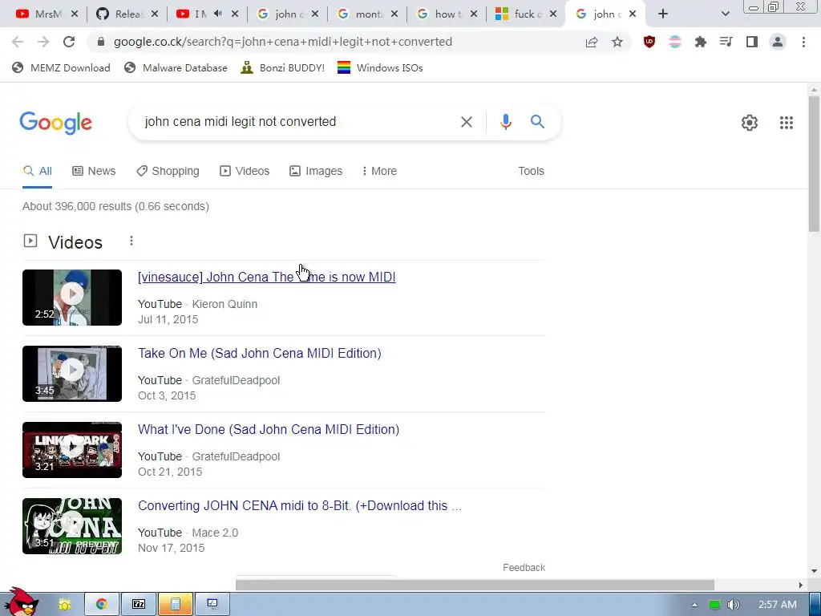Screen dimensions: 821x616
Task: Start voice search with the microphone
Action: 505,122
